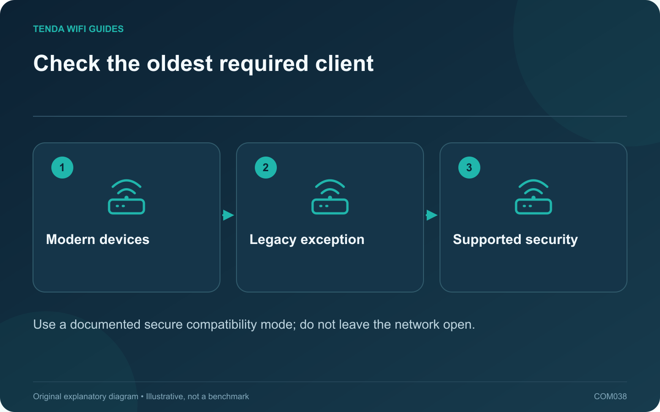Image resolution: width=660 pixels, height=412 pixels.
Task: Select the number 3 step badge
Action: click(469, 168)
